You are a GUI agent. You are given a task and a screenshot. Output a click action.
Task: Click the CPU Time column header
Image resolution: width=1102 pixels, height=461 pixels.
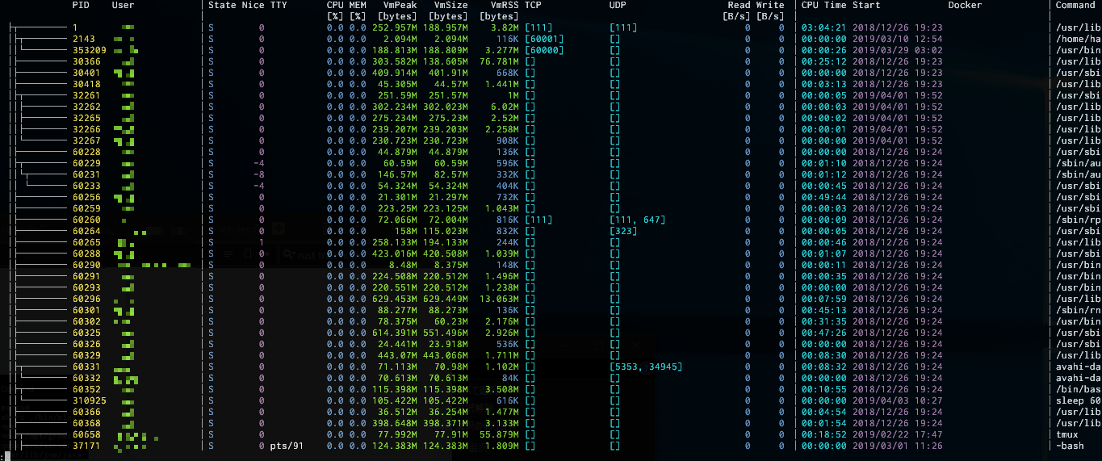click(x=824, y=6)
